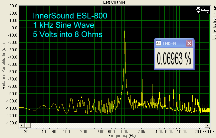Select overlay set button 4
Viewport: 216px width, 138px height.
coord(214,31)
